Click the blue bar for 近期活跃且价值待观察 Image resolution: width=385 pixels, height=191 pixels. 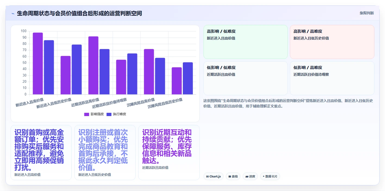pyautogui.click(x=132, y=74)
